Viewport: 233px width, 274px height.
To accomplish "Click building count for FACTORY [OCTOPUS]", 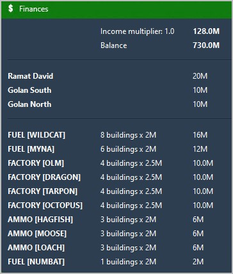I will 131,205.
